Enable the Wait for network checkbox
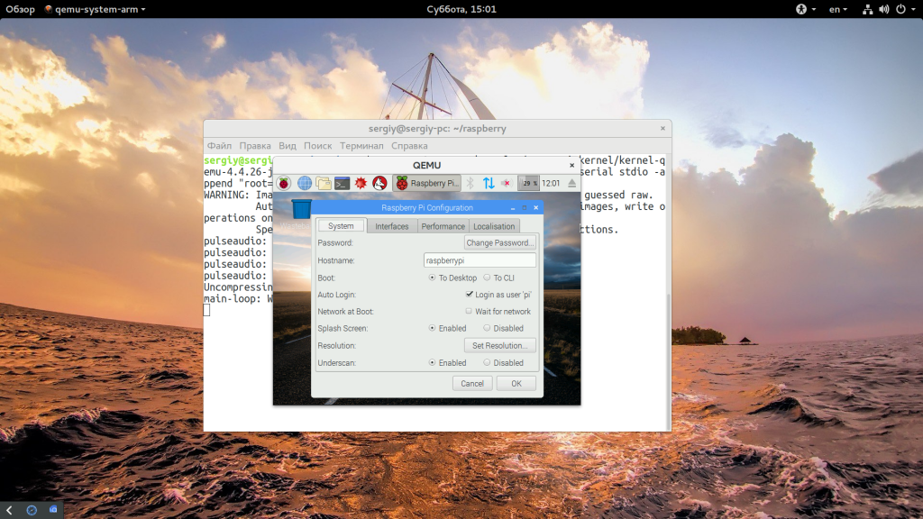 469,312
